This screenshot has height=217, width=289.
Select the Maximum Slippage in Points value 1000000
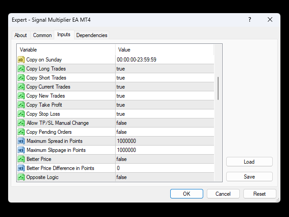[x=126, y=150]
